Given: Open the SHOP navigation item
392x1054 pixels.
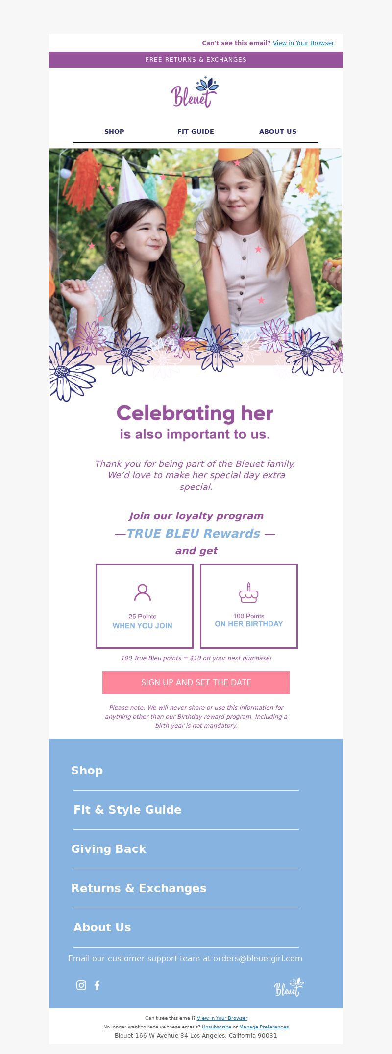Looking at the screenshot, I should click(x=114, y=131).
